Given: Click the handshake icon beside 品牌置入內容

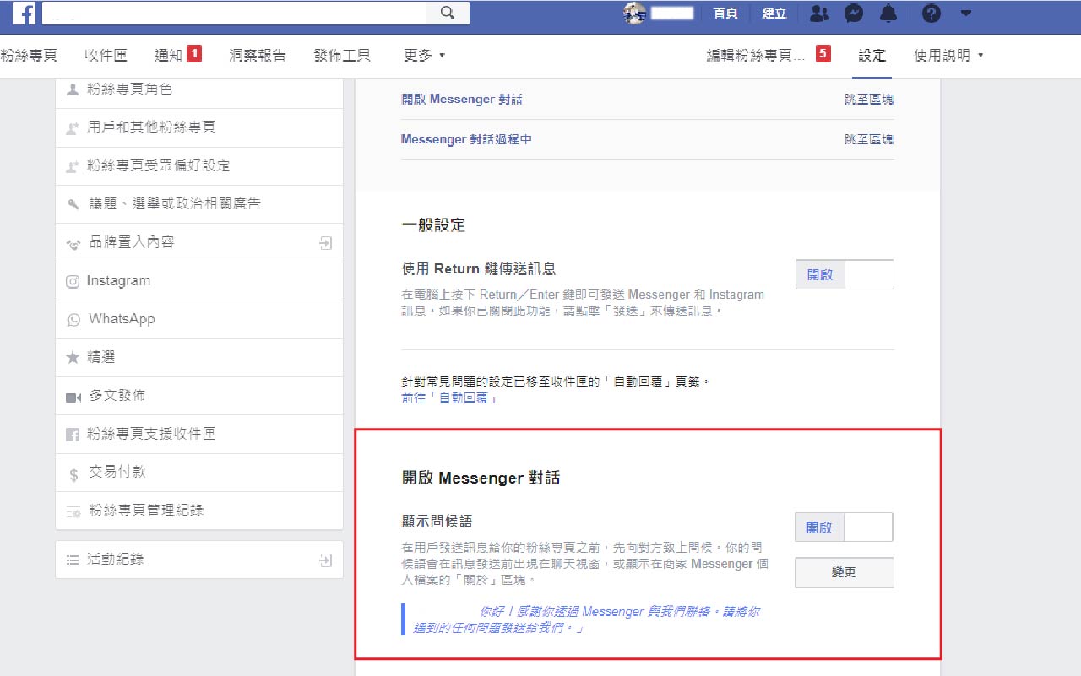Looking at the screenshot, I should (73, 244).
